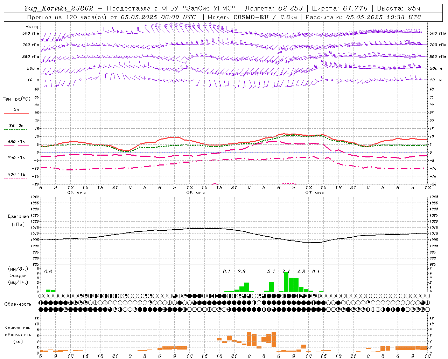Image resolution: width=448 pixels, height=359 pixels.
Task: Click the Тем-ра(°C) axis title
Action: [16, 99]
